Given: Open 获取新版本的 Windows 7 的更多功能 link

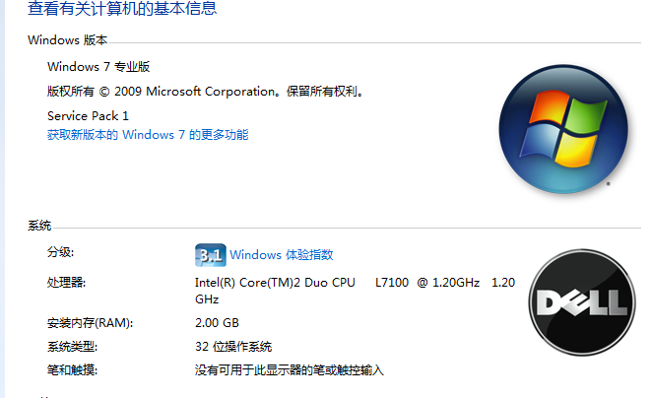Looking at the screenshot, I should point(148,135).
